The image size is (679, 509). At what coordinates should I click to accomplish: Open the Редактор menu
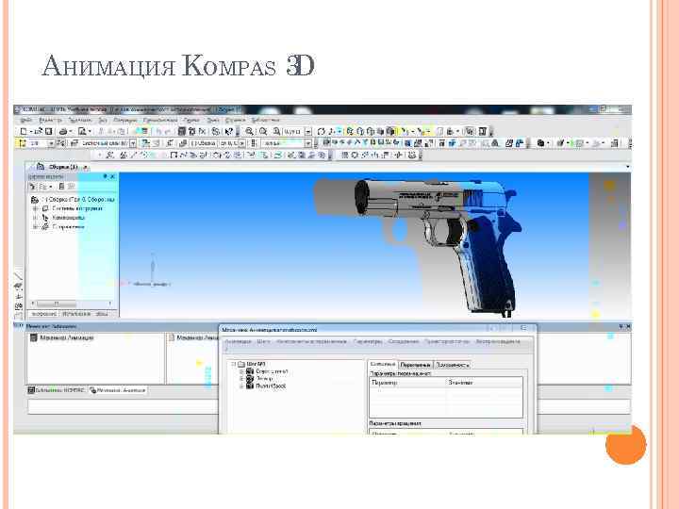coord(50,120)
